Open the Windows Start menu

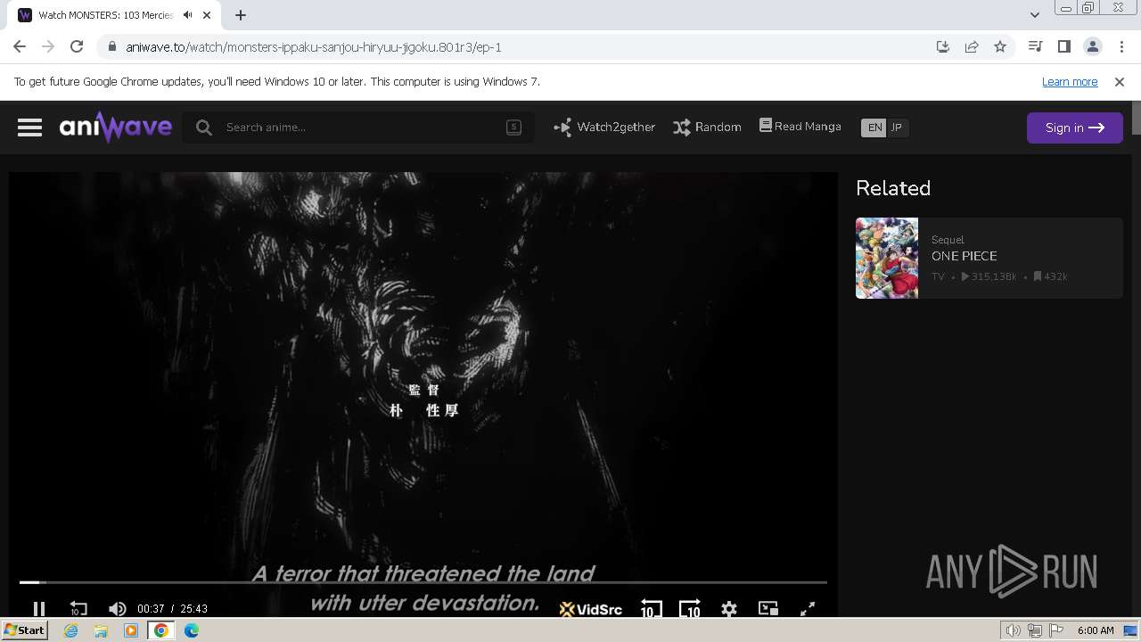(x=24, y=630)
